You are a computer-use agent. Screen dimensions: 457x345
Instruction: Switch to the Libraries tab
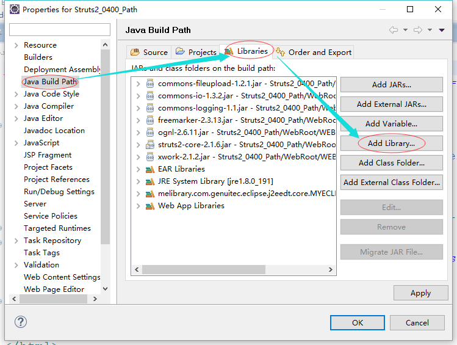point(246,51)
